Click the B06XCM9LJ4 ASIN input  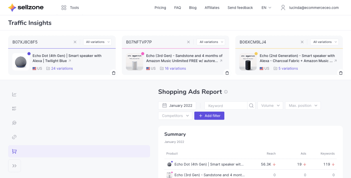pos(268,42)
